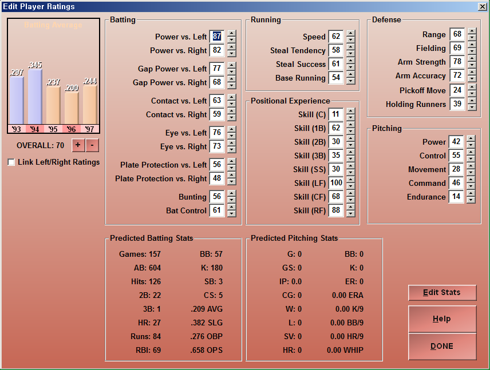
Task: Raise the Range rating up arrow
Action: pyautogui.click(x=472, y=31)
